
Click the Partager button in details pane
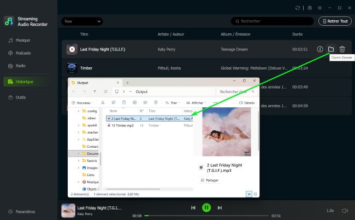click(x=210, y=180)
